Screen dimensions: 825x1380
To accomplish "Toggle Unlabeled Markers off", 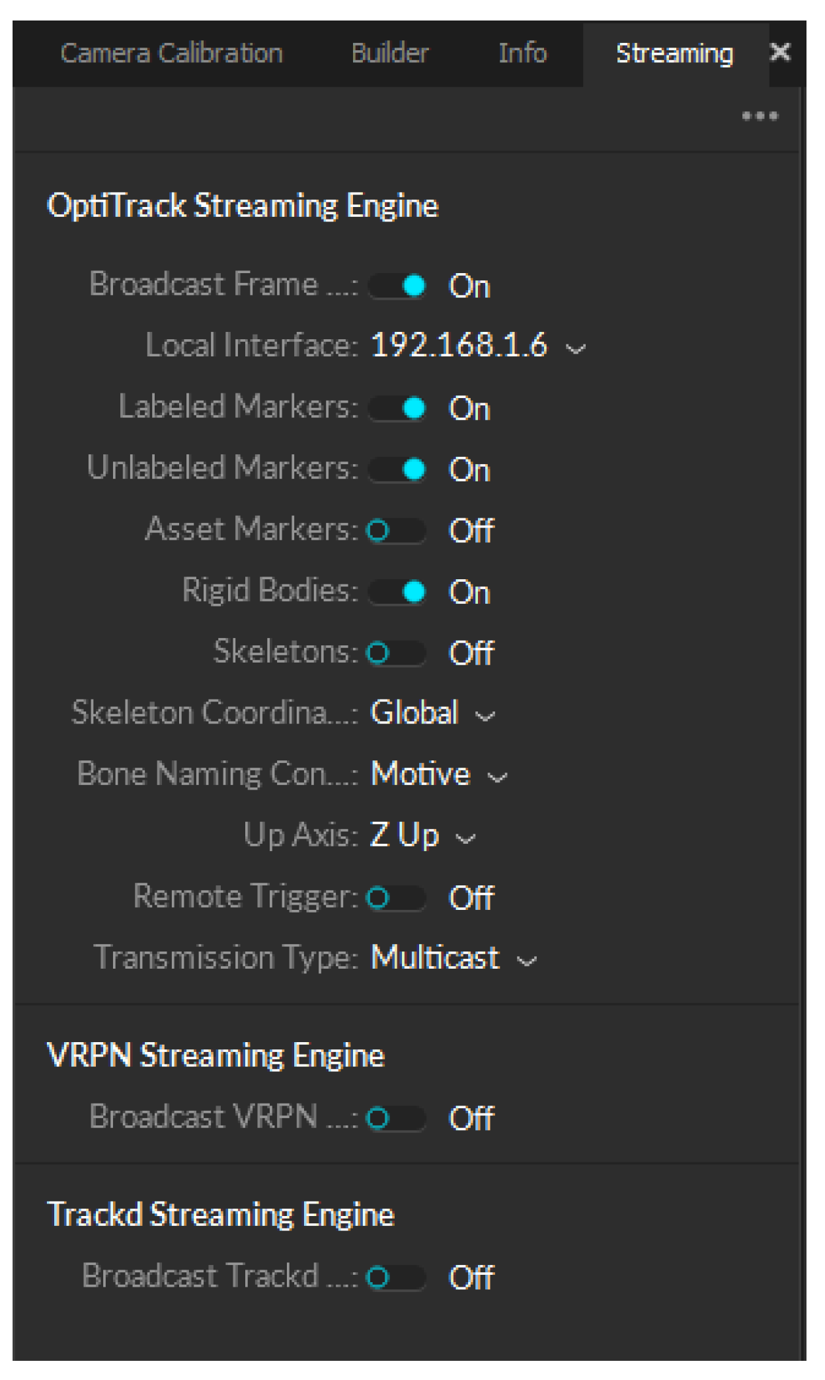I will [397, 469].
